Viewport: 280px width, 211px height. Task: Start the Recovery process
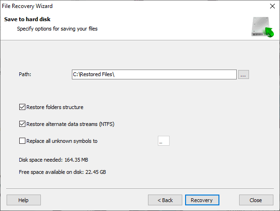tap(202, 200)
